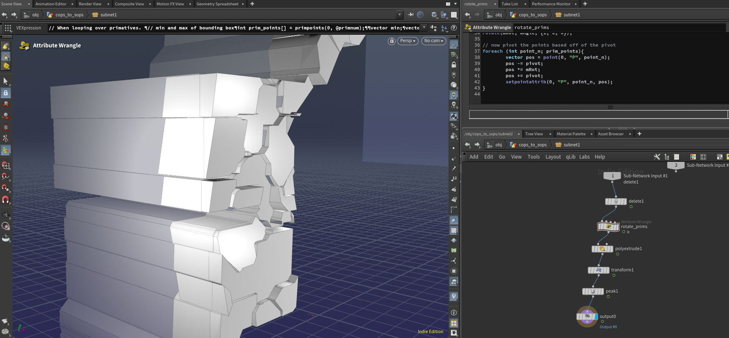Click obj in the scene view path
This screenshot has height=338, width=729.
tap(36, 15)
